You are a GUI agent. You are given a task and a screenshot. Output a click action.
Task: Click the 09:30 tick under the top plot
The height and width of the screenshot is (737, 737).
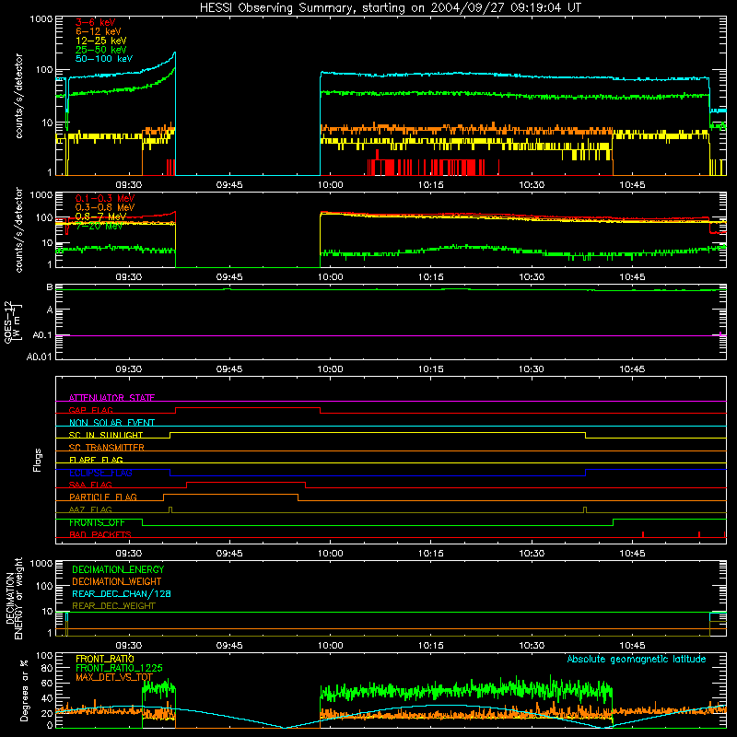click(129, 185)
